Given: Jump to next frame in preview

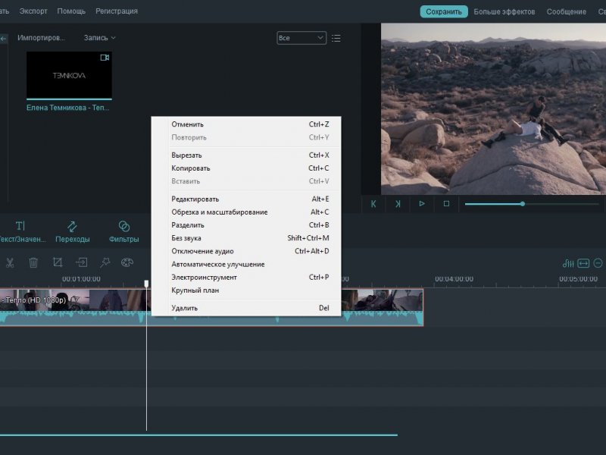Looking at the screenshot, I should point(398,204).
